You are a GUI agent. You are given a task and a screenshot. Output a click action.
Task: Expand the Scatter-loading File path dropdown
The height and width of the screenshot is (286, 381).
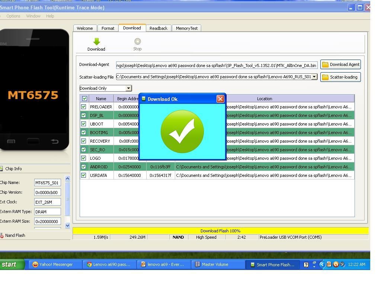coord(314,77)
